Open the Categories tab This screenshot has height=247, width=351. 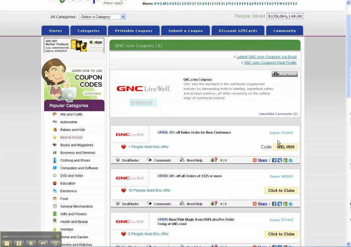pos(89,31)
